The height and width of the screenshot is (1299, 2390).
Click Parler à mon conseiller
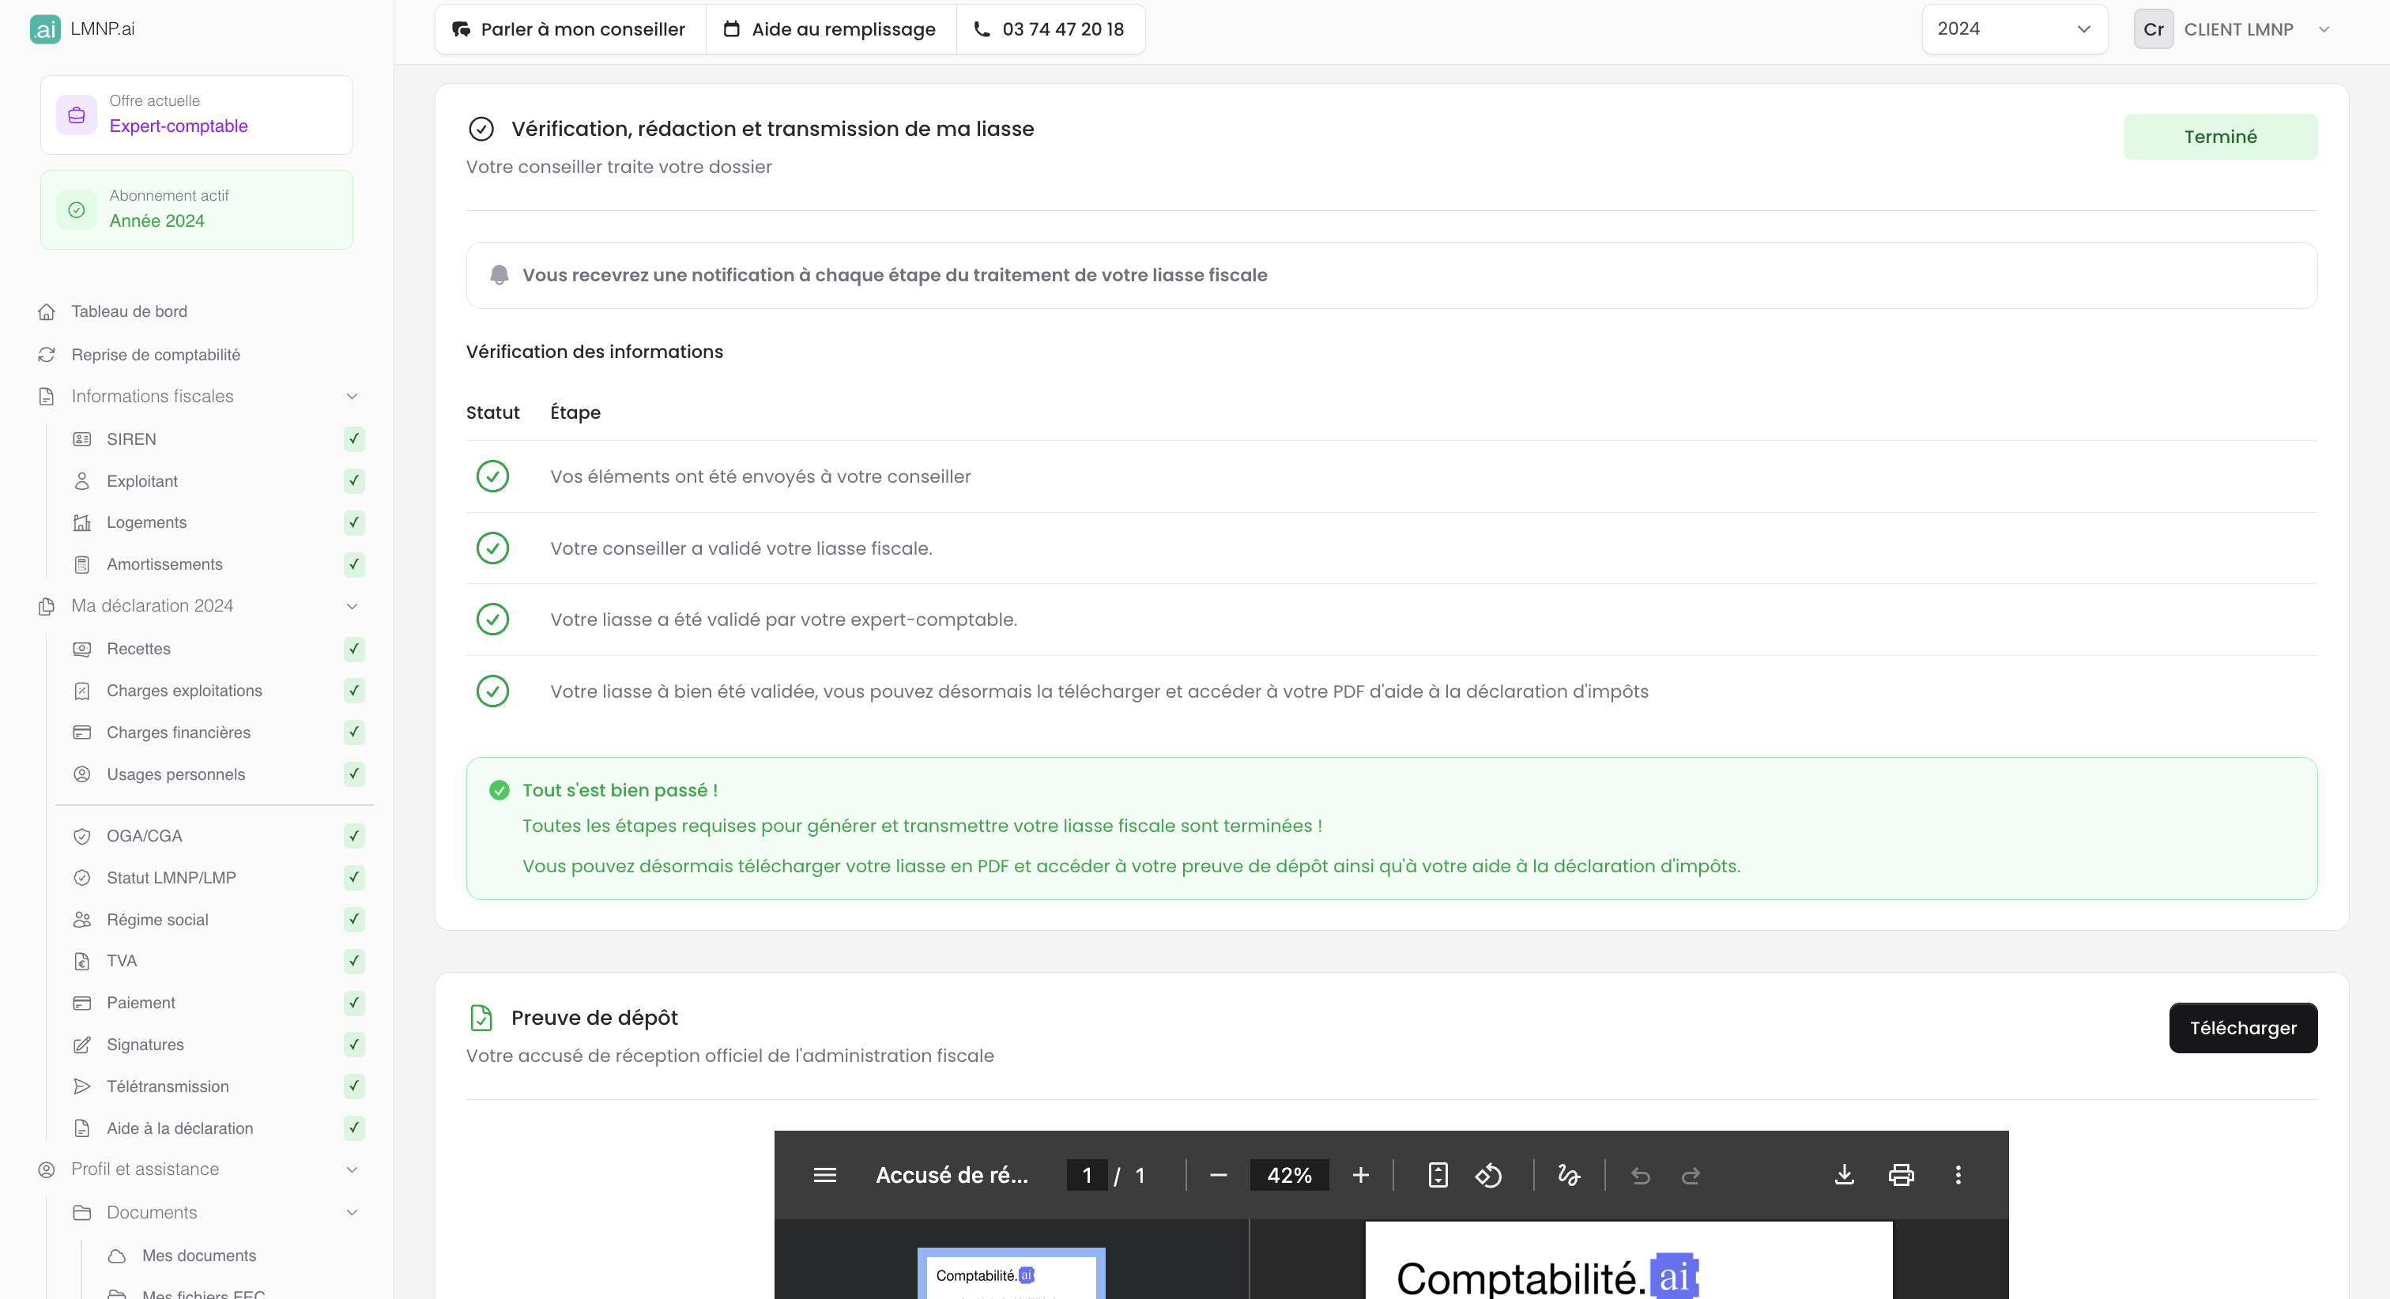pos(570,28)
